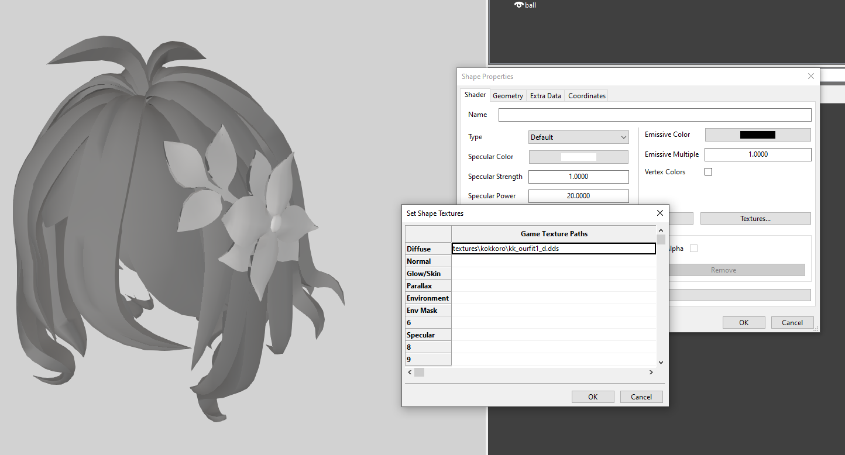
Task: Select the Specular texture path cell
Action: [x=554, y=335]
